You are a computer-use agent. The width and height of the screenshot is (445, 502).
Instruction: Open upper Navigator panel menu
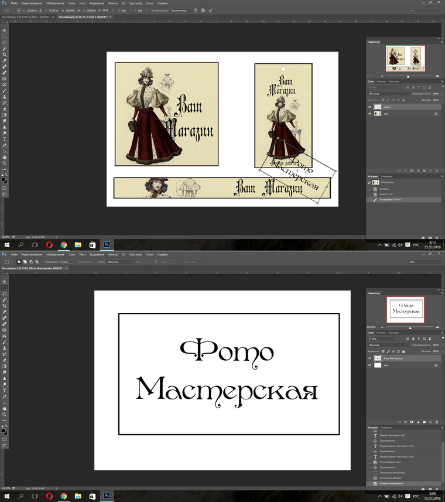click(x=442, y=42)
